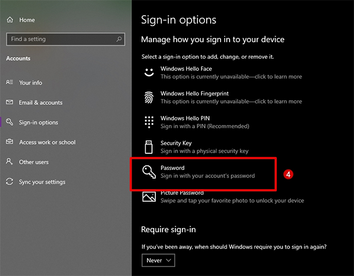Click the 'Sign-in options' page title

point(178,20)
